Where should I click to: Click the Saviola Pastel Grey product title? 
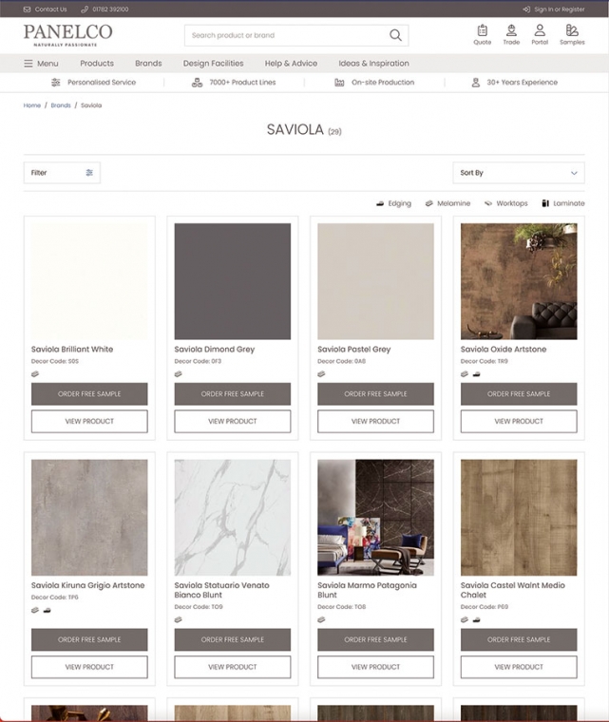click(353, 349)
